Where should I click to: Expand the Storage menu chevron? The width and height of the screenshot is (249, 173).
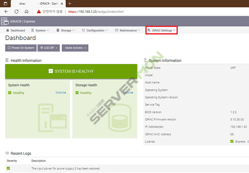click(73, 30)
